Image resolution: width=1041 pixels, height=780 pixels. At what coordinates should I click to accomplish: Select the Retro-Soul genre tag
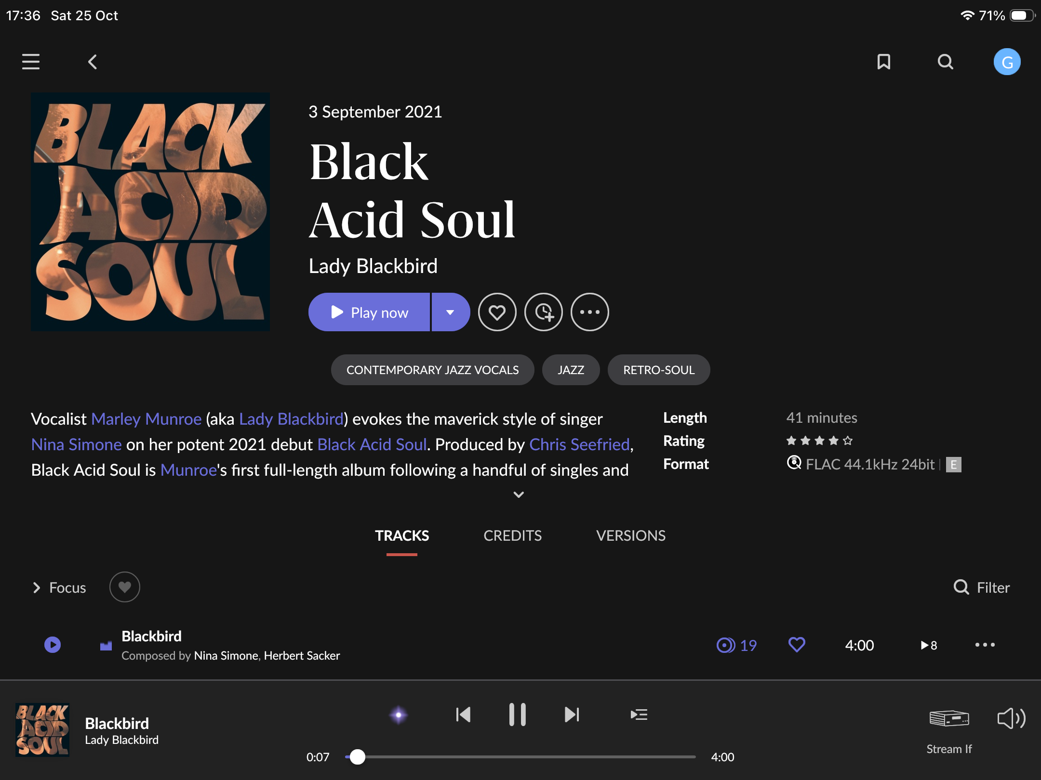click(659, 370)
